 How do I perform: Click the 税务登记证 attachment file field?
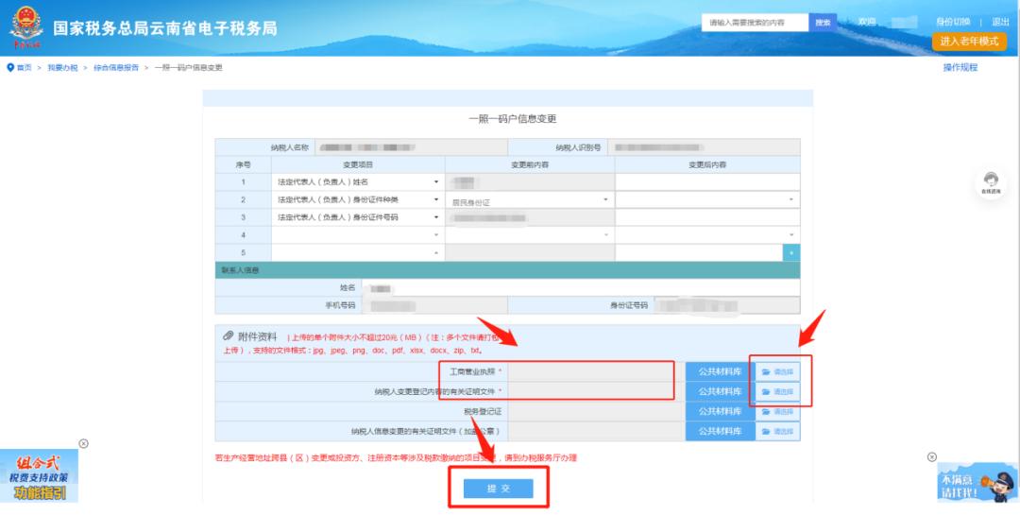(x=596, y=412)
